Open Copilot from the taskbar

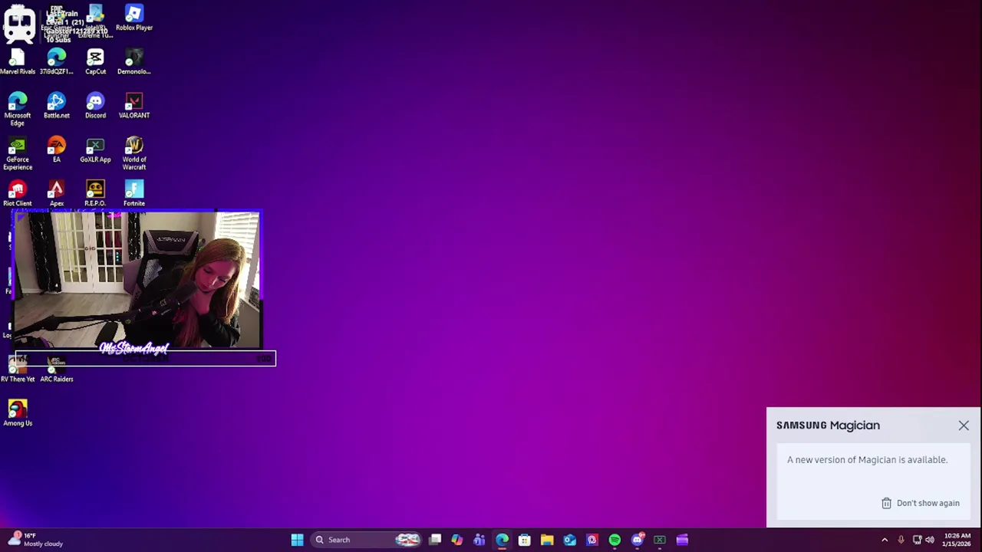click(457, 540)
